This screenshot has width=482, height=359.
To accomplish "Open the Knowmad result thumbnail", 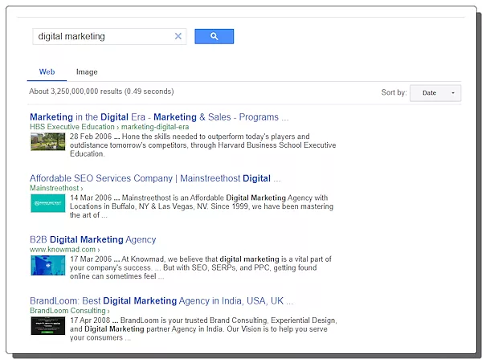I will pyautogui.click(x=47, y=265).
